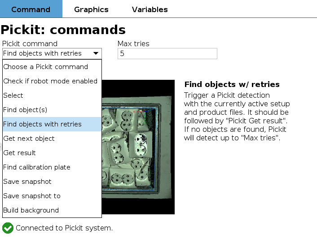Expand the Pickit command dropdown arrow

tap(96, 53)
